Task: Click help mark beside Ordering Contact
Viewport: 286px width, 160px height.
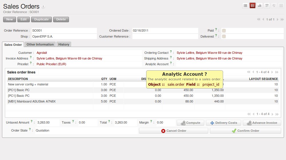Action: pyautogui.click(x=171, y=52)
